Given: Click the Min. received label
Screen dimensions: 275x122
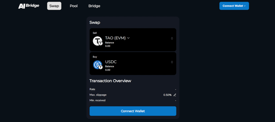Looking at the screenshot, I should 97,100.
